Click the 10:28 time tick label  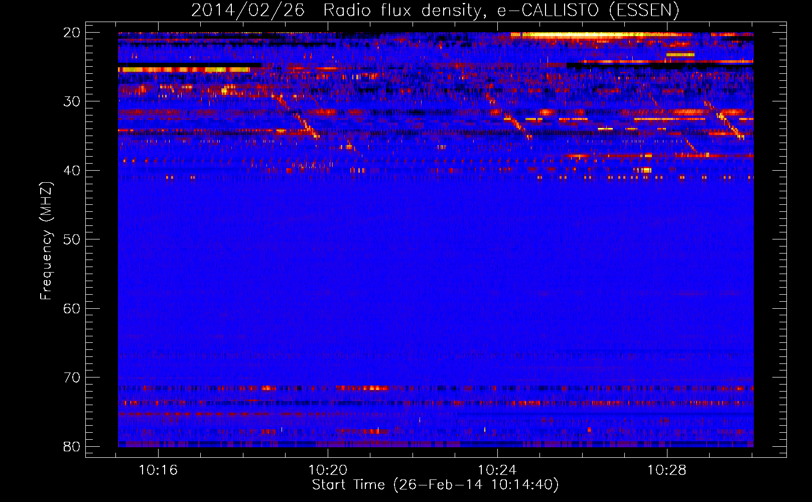pyautogui.click(x=666, y=470)
